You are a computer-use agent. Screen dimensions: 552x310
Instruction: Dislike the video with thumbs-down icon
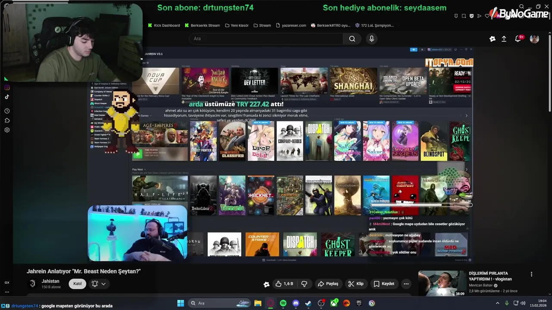click(304, 284)
